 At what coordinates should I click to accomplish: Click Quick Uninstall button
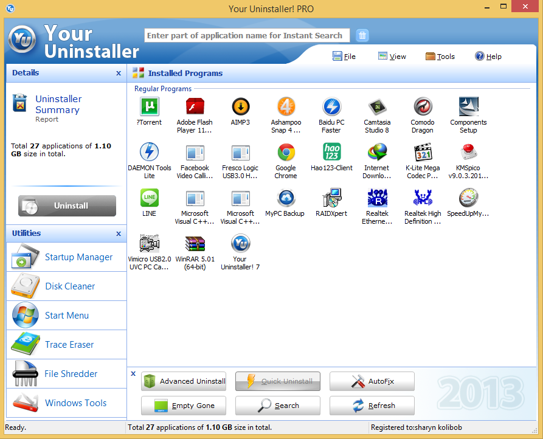278,381
